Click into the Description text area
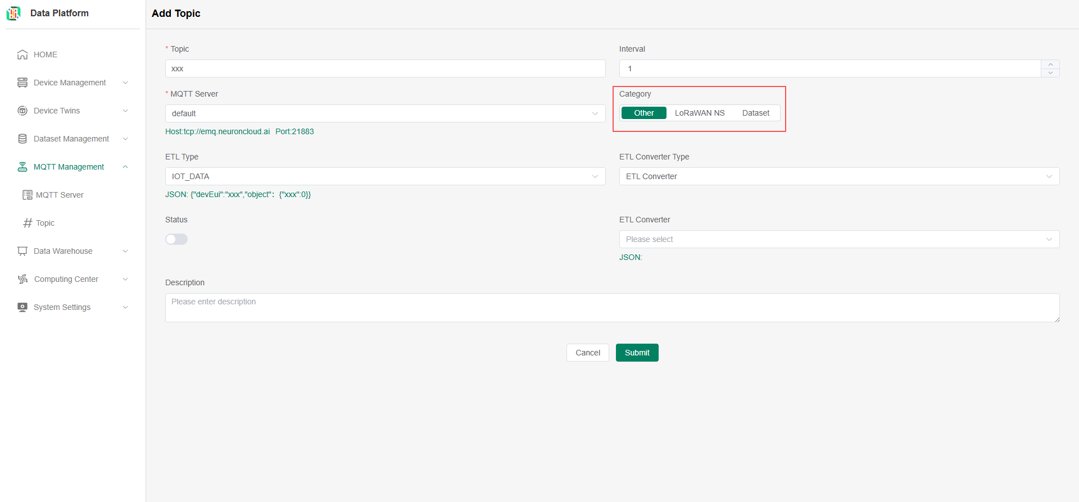 pos(611,307)
